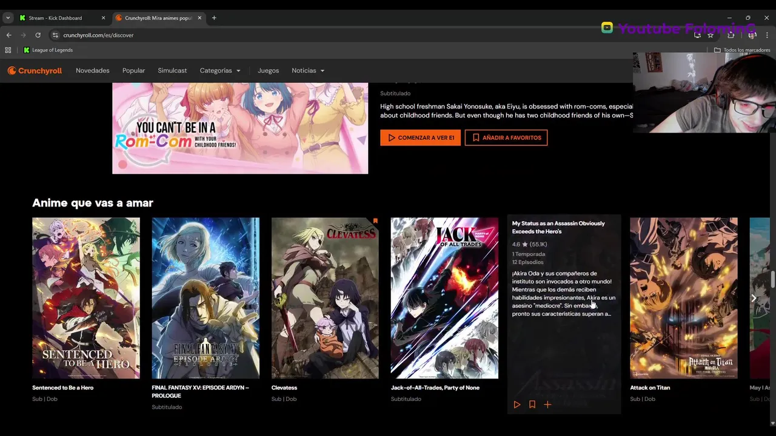Open Sentenced to Be a Hero poster
The height and width of the screenshot is (436, 776).
coord(86,298)
